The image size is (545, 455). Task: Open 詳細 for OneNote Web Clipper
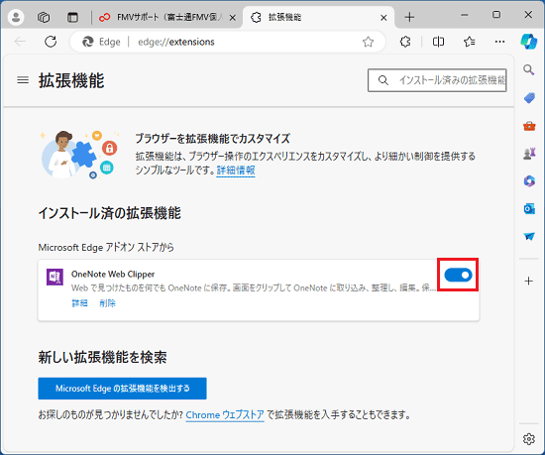pos(79,303)
